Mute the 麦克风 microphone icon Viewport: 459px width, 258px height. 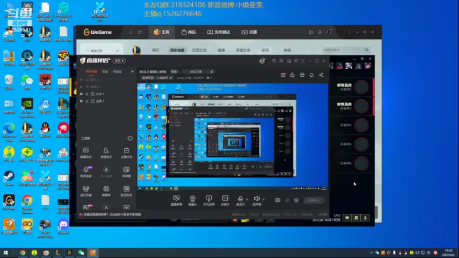pyautogui.click(x=240, y=198)
